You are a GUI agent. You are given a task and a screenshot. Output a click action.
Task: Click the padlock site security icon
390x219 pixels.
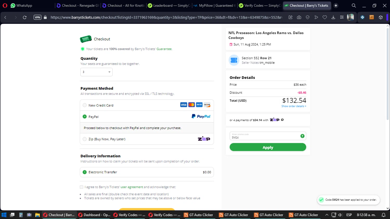(x=45, y=17)
